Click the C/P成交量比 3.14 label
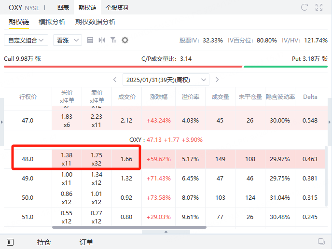 click(166, 59)
